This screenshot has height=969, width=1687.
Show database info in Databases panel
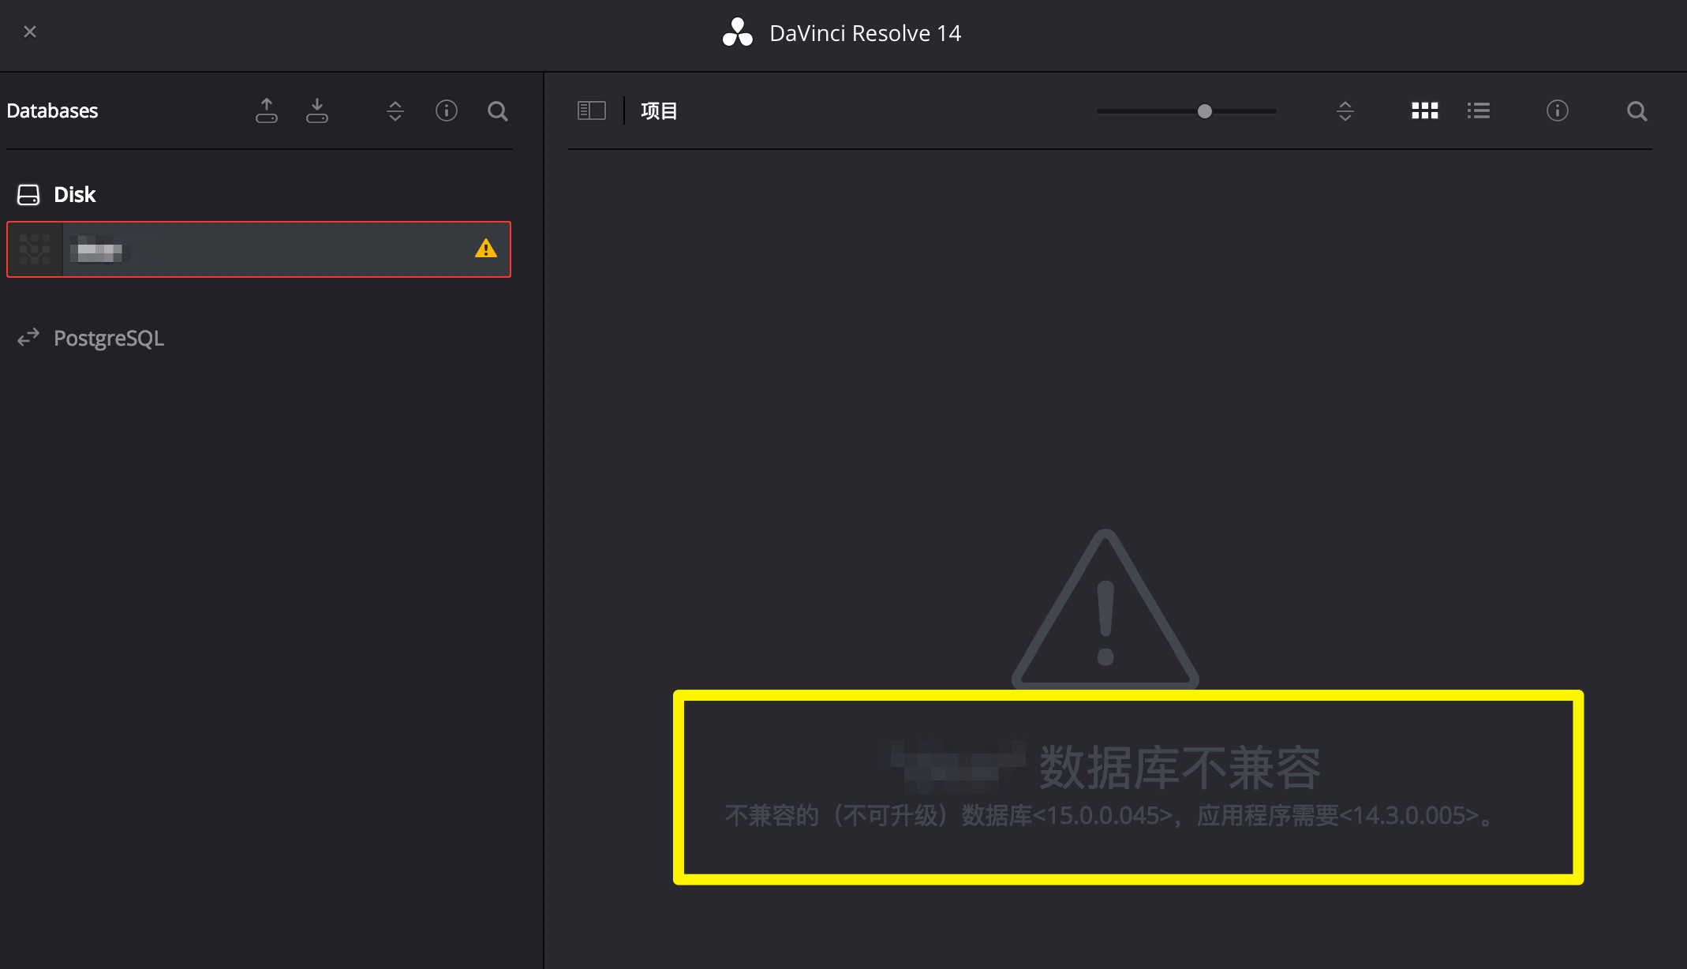pos(447,110)
